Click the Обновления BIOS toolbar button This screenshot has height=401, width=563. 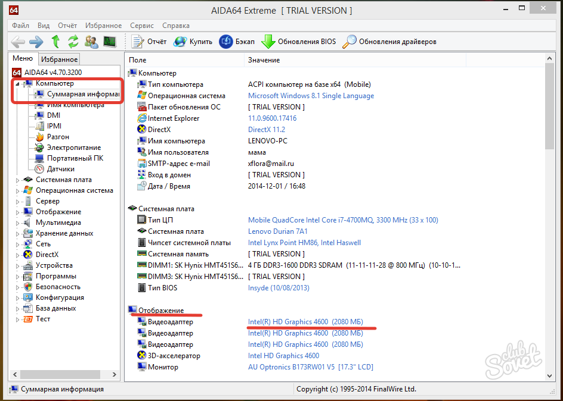(x=299, y=42)
